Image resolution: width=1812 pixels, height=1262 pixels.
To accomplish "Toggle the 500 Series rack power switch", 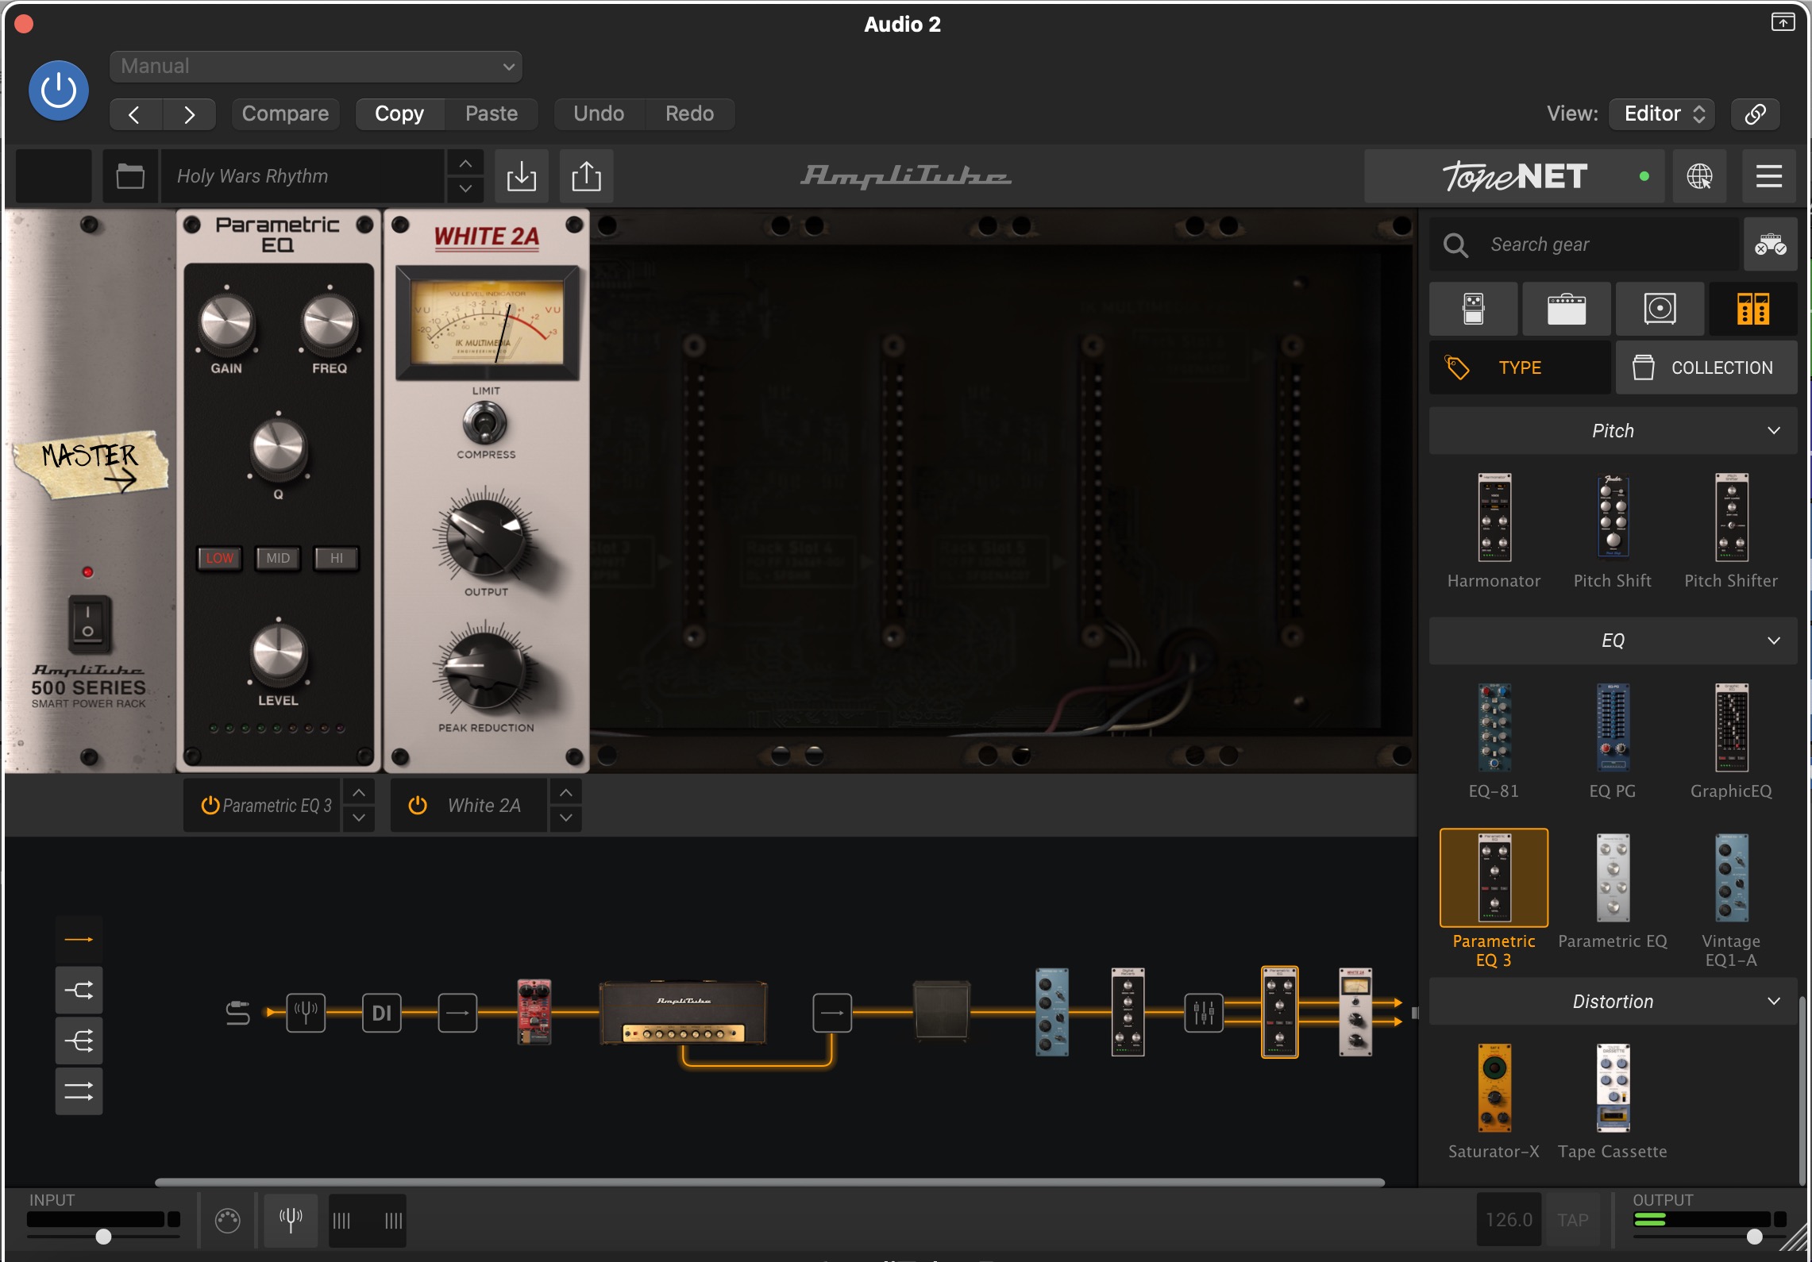I will point(88,624).
